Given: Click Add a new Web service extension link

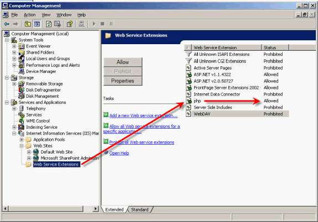Looking at the screenshot, I should coord(143,115).
